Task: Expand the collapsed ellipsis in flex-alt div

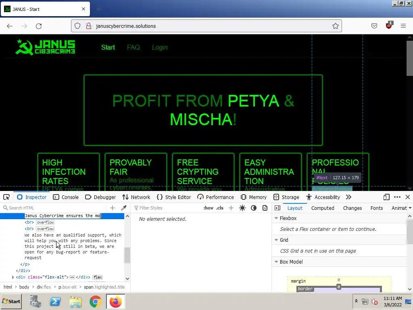Action: click(72, 277)
